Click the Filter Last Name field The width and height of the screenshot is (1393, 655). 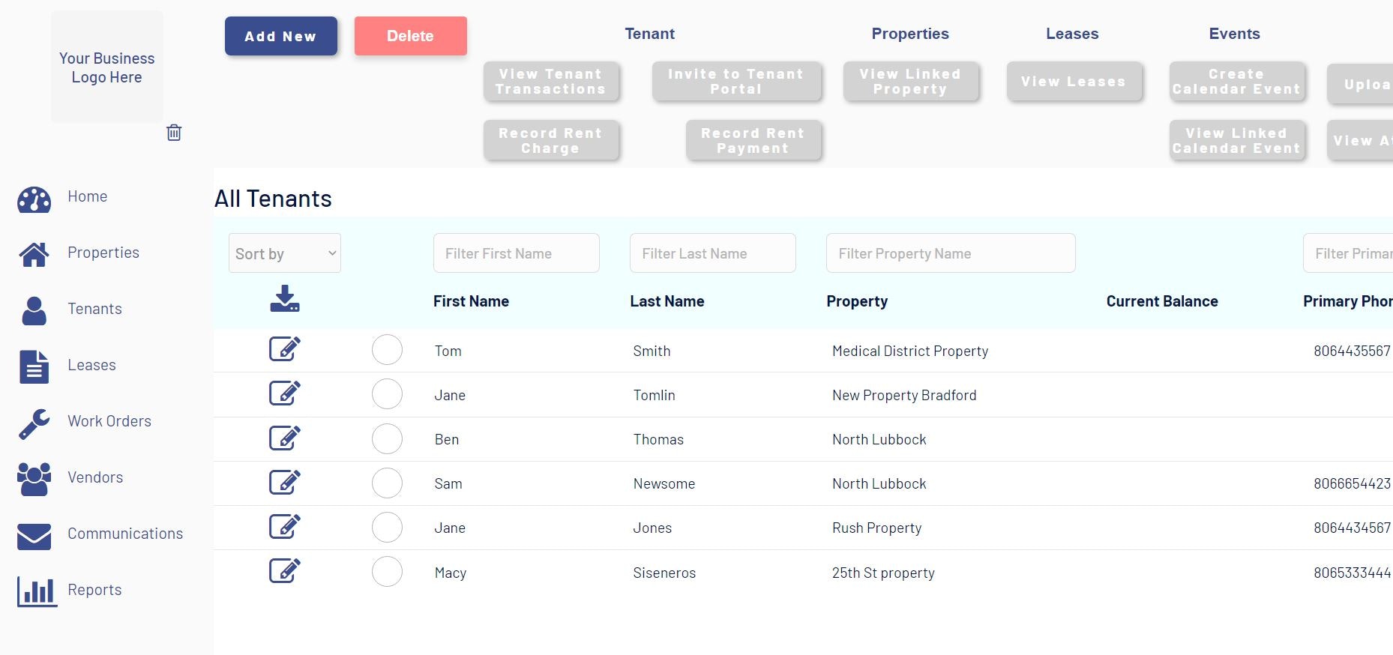[713, 253]
